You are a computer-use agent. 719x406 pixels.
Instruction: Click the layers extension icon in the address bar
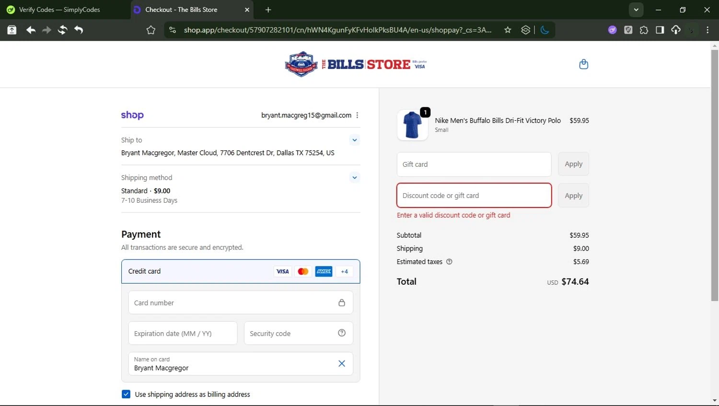(x=525, y=30)
